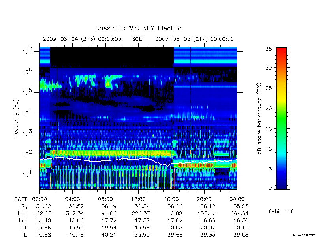This screenshot has width=316, height=237.
Task: Click the Uiowa 20120227 footer stamp
Action: [x=305, y=235]
